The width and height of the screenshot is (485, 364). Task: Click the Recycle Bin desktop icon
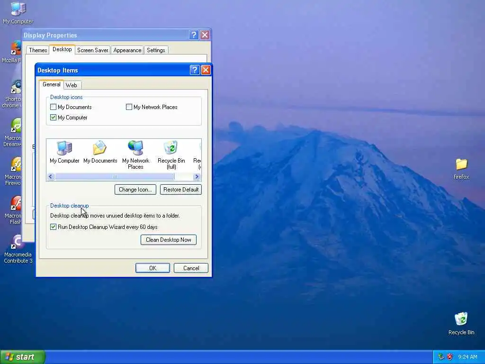(x=461, y=324)
